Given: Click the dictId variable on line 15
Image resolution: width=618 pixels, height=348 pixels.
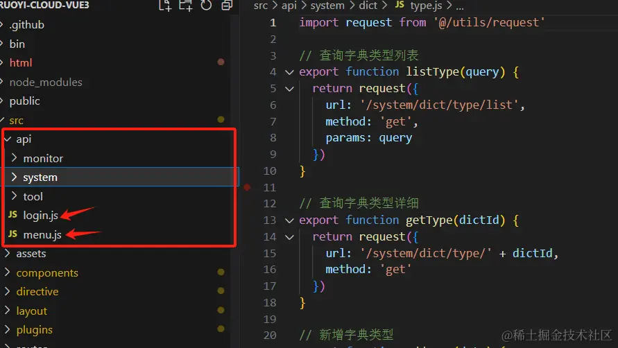Looking at the screenshot, I should (533, 253).
